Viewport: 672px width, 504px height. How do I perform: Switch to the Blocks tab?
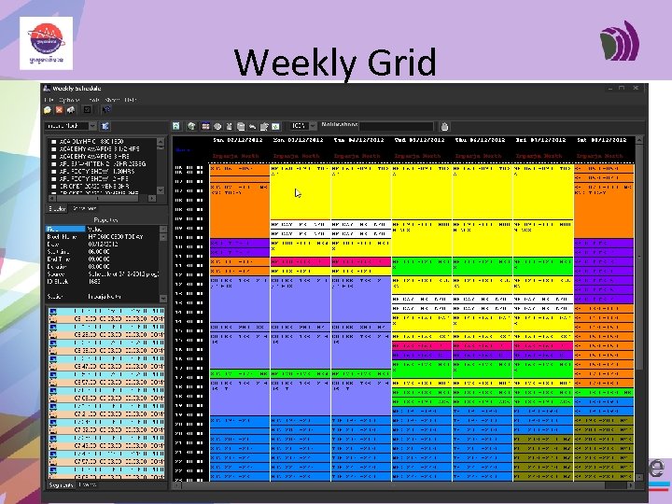click(57, 209)
